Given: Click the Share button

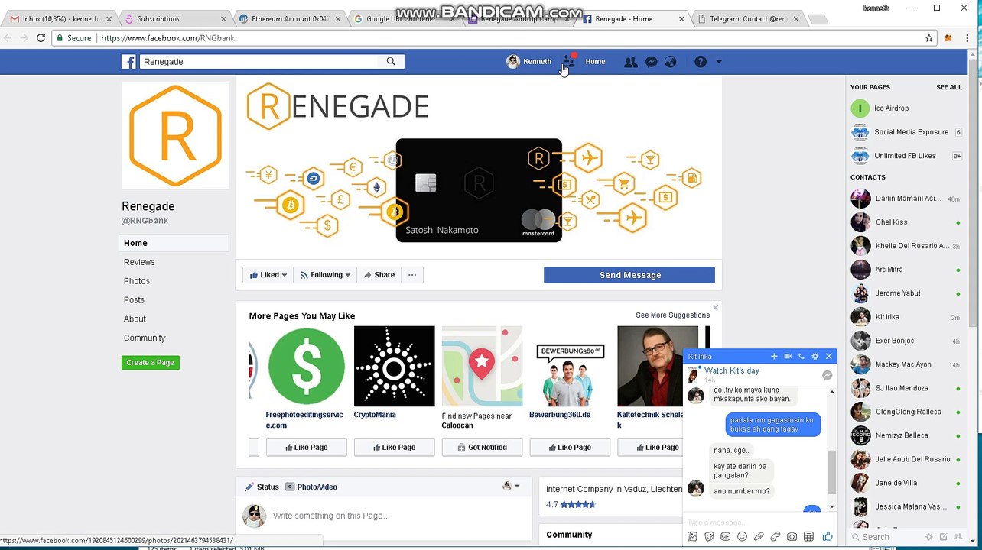Looking at the screenshot, I should pyautogui.click(x=379, y=275).
